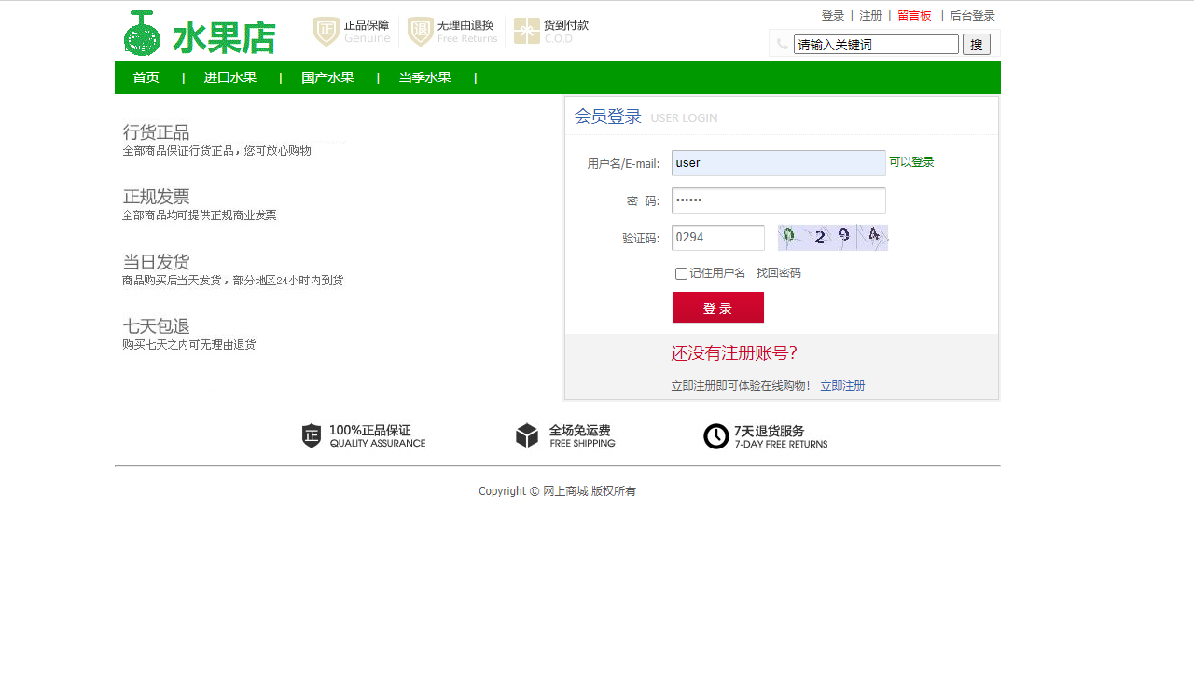
Task: Click the 后台登录 admin login link
Action: tap(972, 15)
